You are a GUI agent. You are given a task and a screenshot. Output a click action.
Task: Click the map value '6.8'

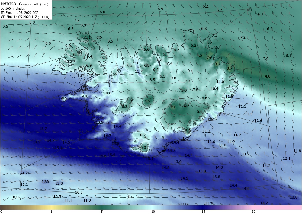[204, 28]
